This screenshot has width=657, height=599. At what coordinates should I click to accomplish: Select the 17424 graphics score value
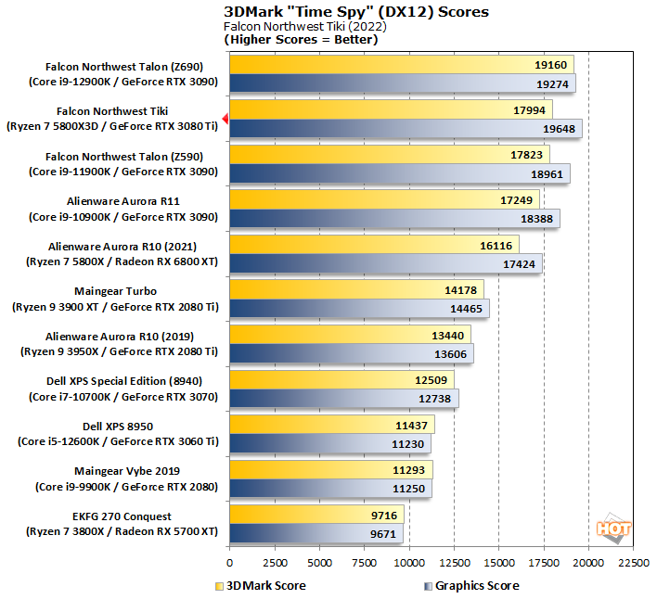519,264
